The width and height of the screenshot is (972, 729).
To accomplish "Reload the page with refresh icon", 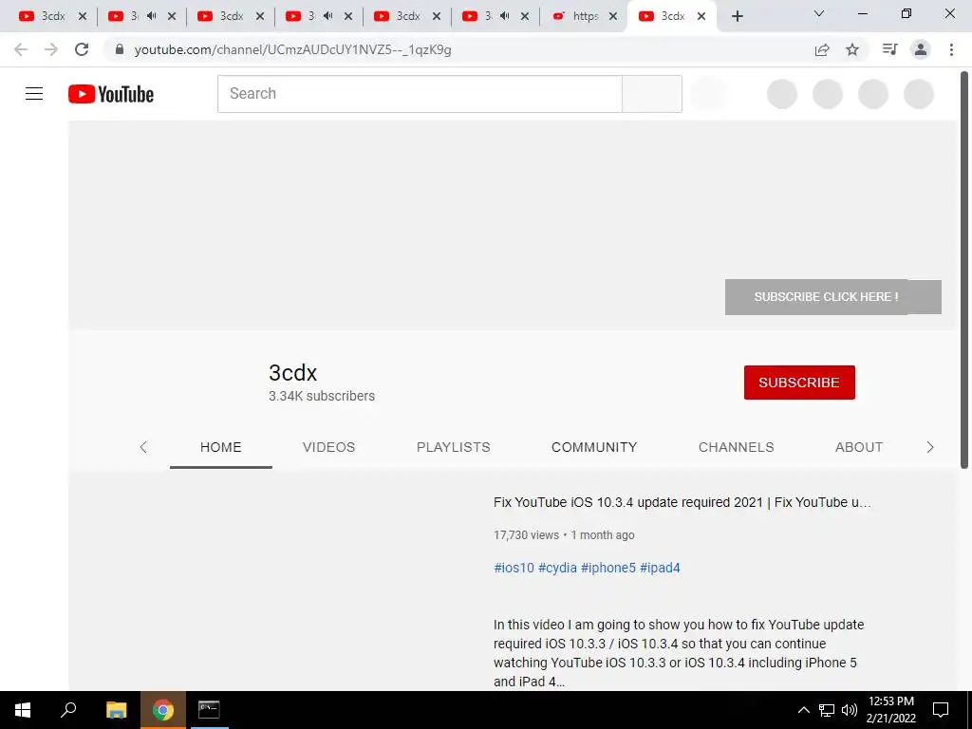I will (x=82, y=49).
